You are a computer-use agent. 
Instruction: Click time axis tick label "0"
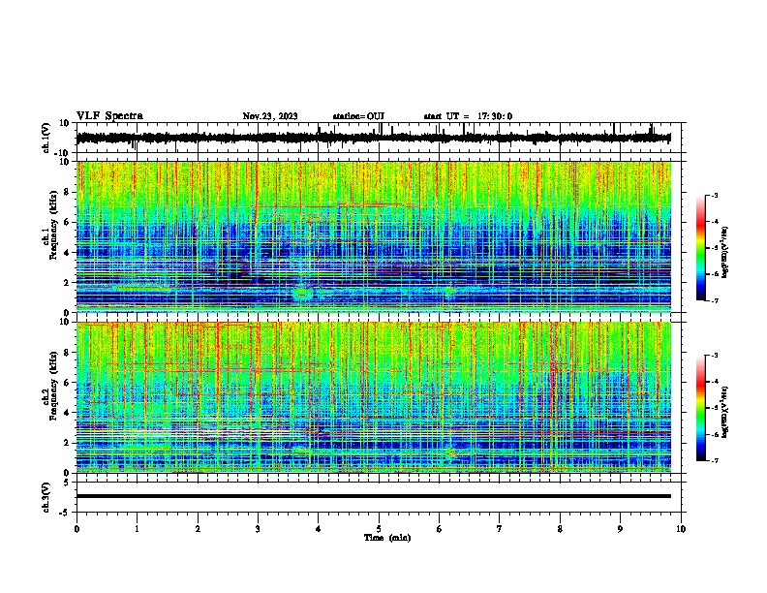pos(77,529)
